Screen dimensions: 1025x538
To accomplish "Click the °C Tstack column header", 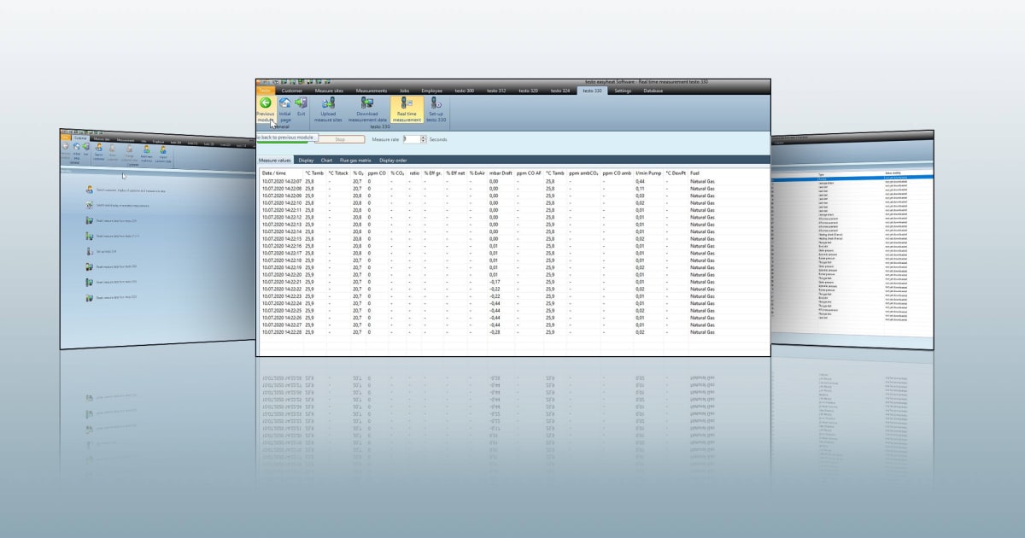I will (x=338, y=173).
